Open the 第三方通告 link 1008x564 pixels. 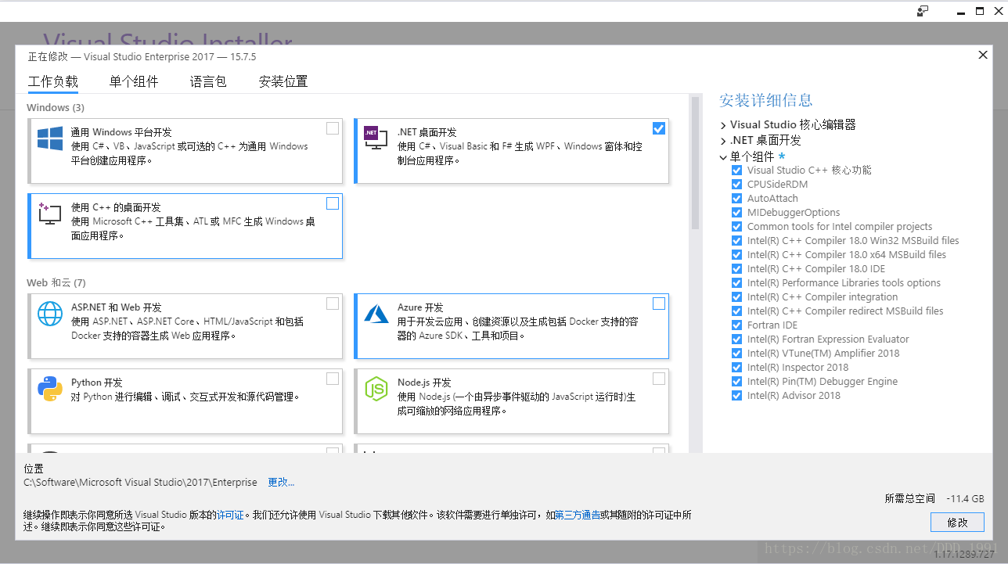[578, 515]
